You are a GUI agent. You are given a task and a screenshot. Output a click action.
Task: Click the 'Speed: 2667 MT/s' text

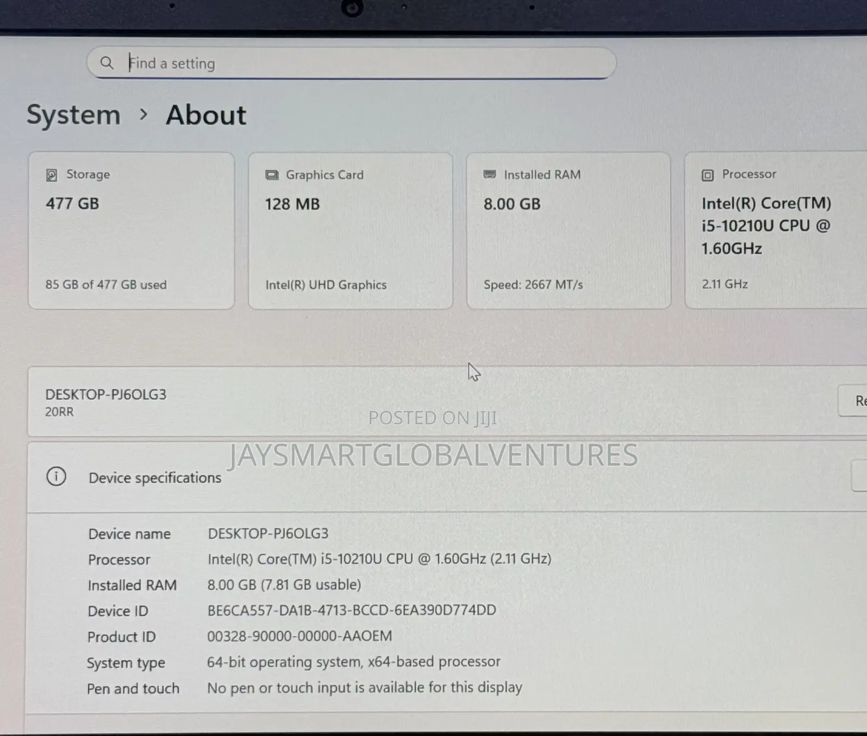pos(533,284)
